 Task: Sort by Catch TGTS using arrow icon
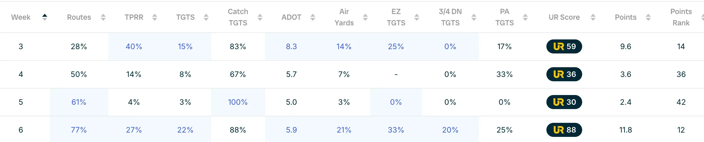coord(260,17)
